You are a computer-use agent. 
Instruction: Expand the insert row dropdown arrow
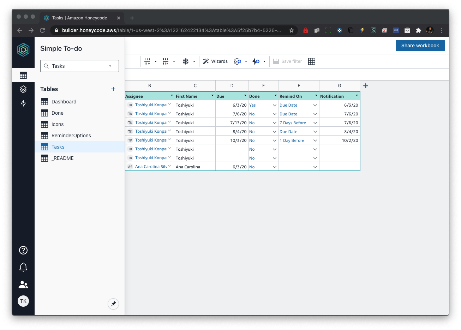156,61
